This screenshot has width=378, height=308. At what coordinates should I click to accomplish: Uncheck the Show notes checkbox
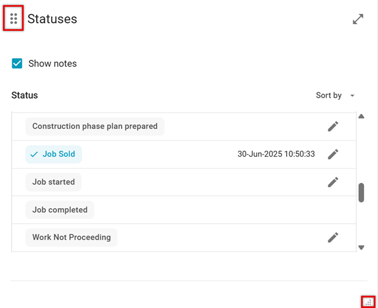pyautogui.click(x=17, y=63)
